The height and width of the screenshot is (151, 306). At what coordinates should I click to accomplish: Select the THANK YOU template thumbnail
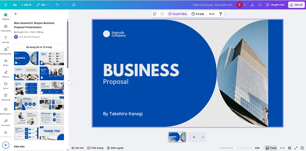52,133
